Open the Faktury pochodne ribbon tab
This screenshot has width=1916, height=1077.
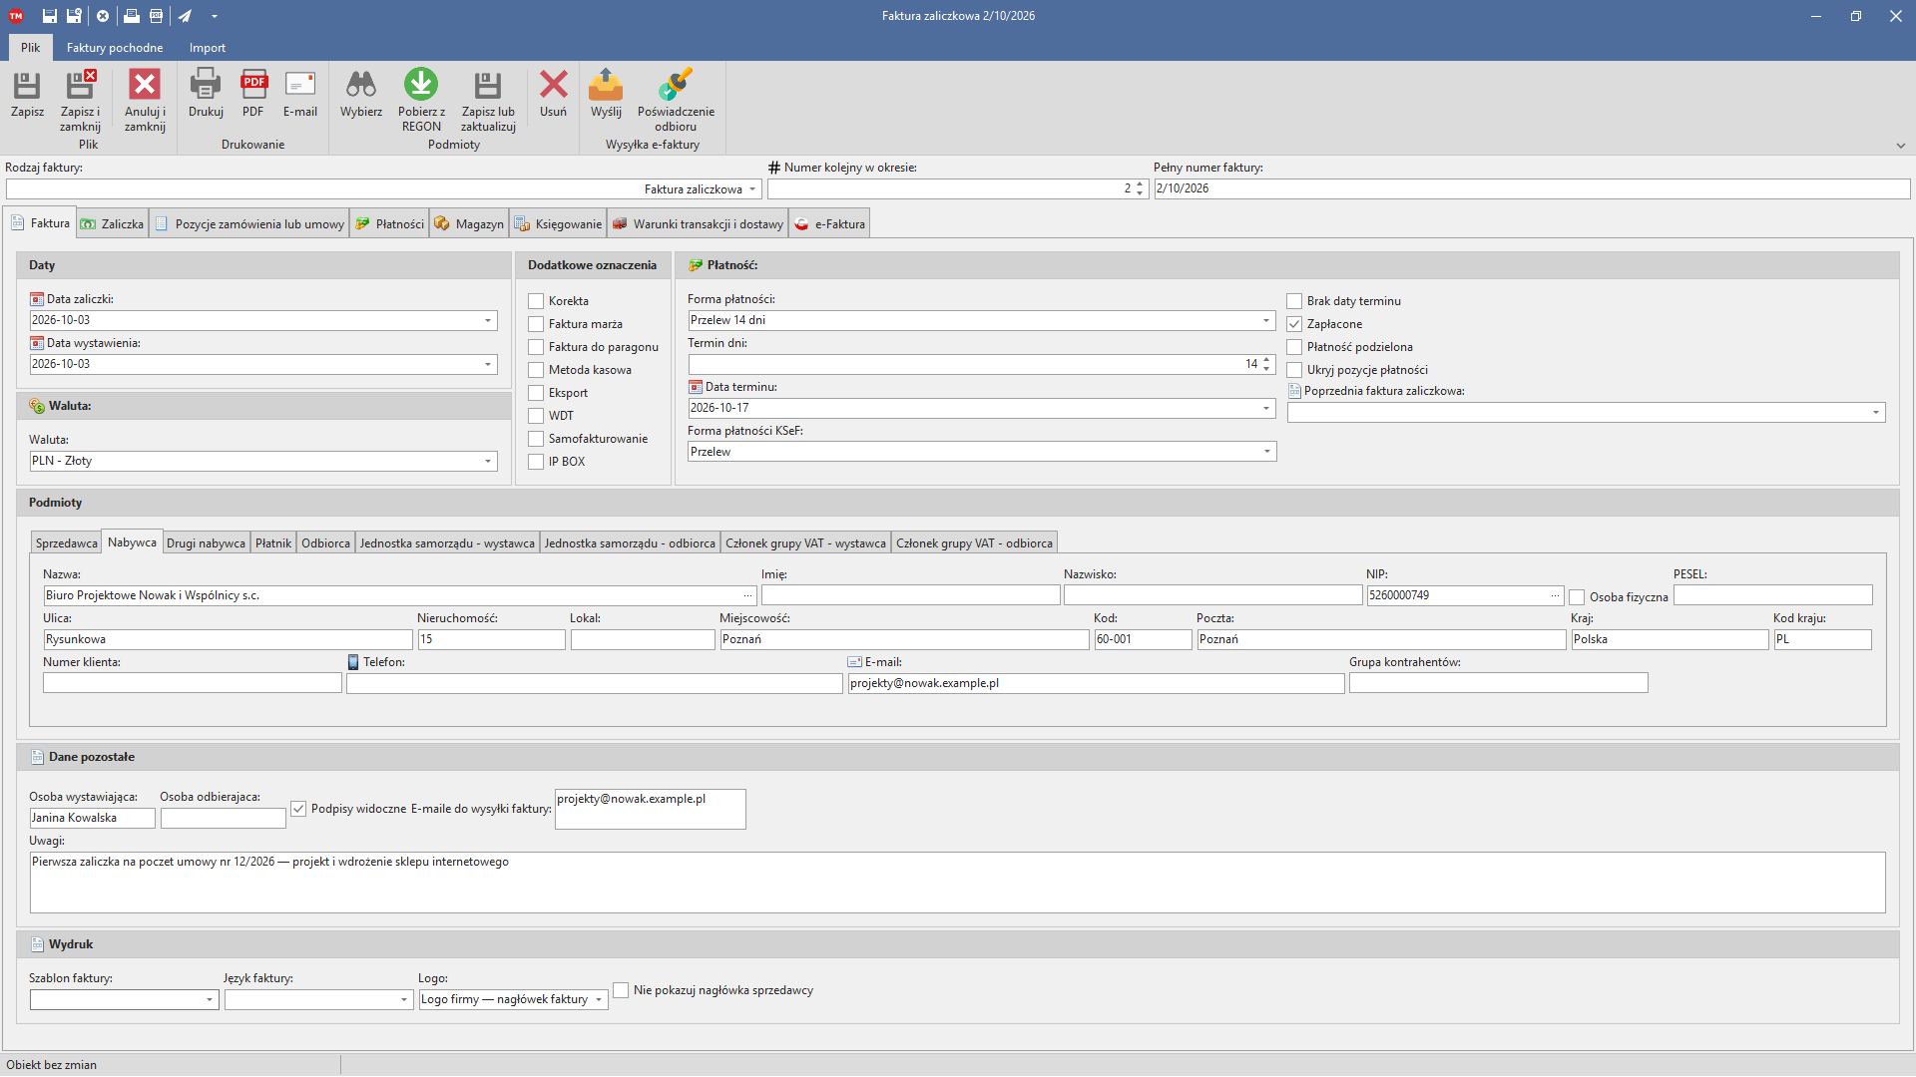coord(115,48)
